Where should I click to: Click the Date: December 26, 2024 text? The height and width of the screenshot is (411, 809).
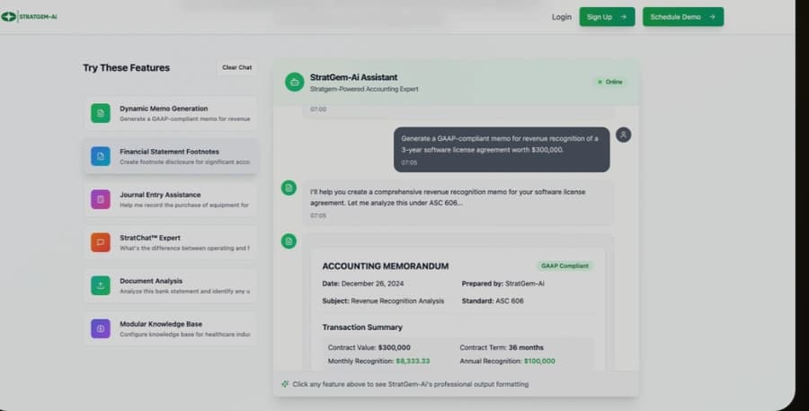[363, 284]
